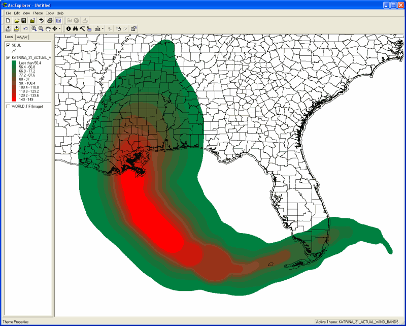Enable the WORLD.TIF image layer
The image size is (406, 326).
(8, 106)
